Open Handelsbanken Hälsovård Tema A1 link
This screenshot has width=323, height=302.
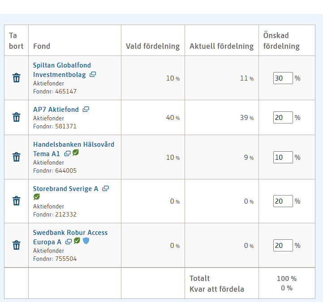click(73, 145)
